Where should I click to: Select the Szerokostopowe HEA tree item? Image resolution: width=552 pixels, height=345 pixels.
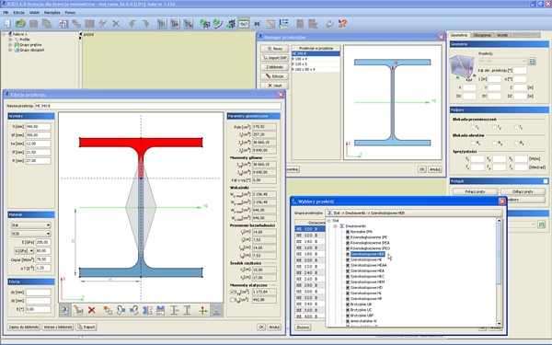coord(367,270)
